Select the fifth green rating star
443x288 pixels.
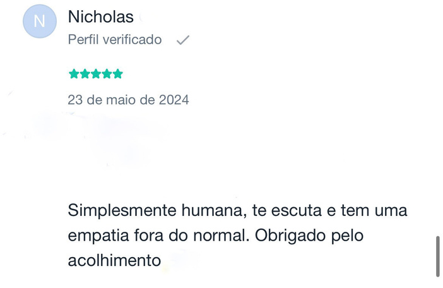(x=117, y=74)
